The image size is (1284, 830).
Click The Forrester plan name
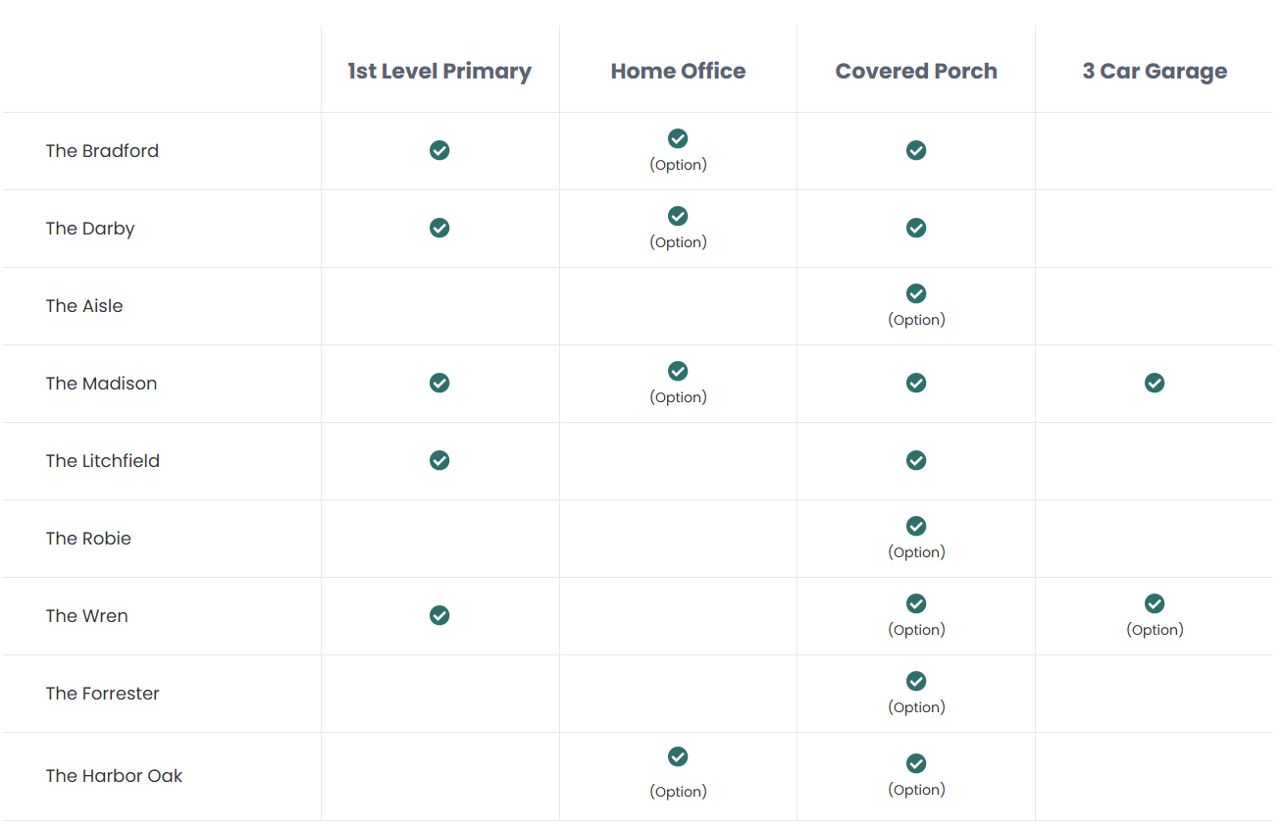[x=102, y=694]
